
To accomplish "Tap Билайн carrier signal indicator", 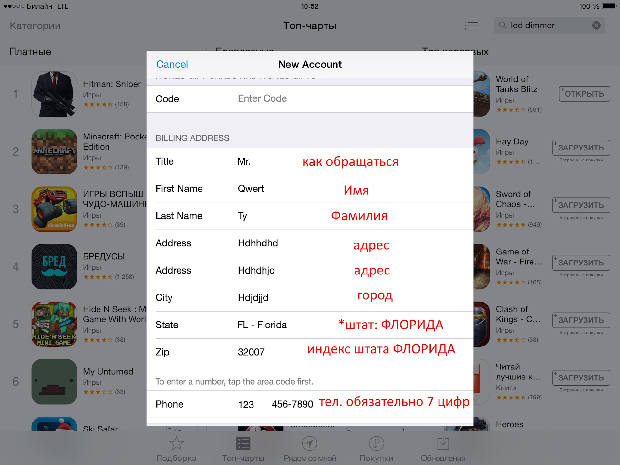I will click(x=28, y=6).
